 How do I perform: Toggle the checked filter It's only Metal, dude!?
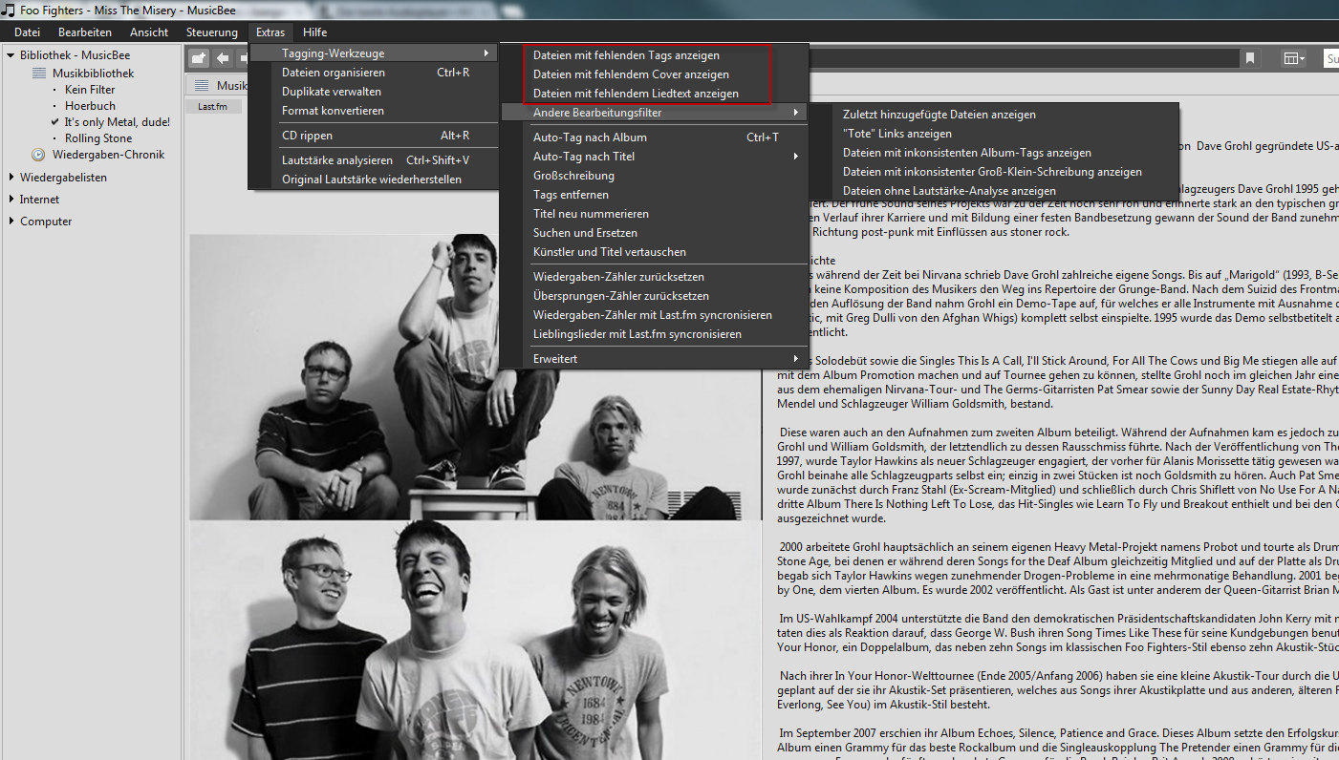point(117,122)
